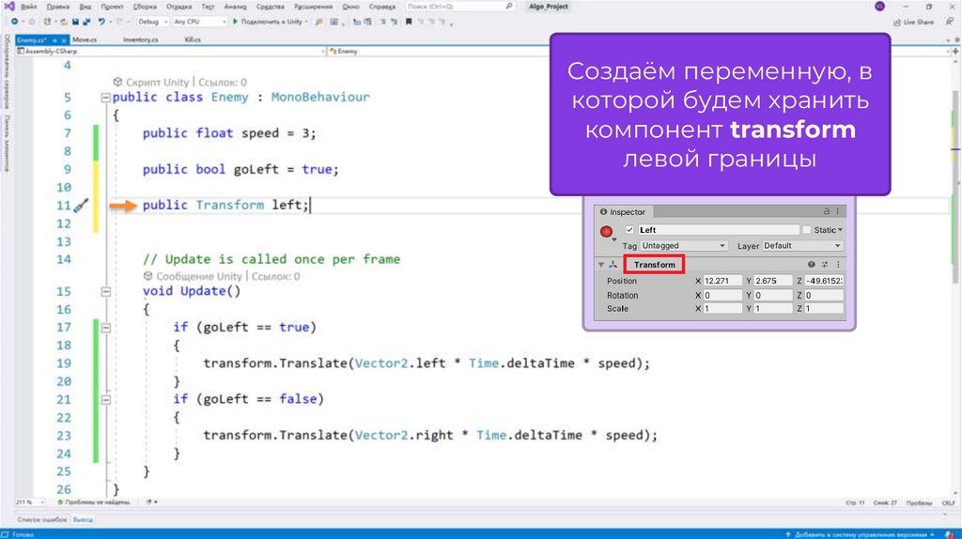Open the Tag Untagged dropdown

684,246
